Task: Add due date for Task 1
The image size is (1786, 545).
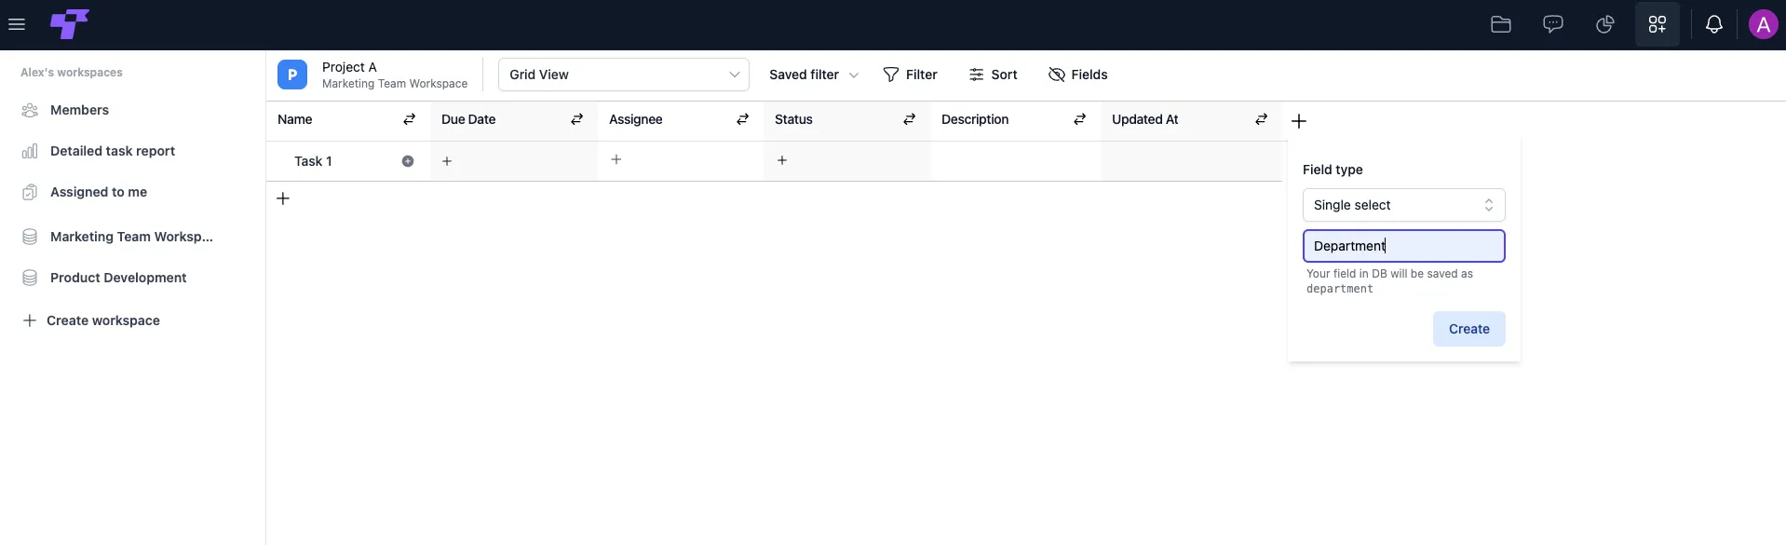Action: pos(447,161)
